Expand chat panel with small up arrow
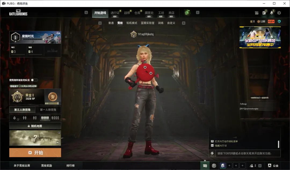This screenshot has height=170, width=290. (x=205, y=160)
